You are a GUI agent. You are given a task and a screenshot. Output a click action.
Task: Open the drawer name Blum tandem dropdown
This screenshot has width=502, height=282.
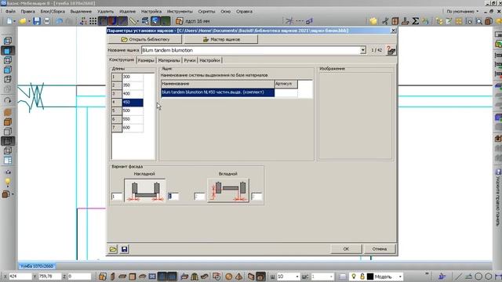tap(362, 50)
